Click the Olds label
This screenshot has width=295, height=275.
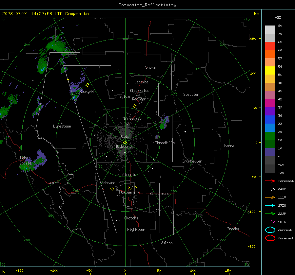click(x=125, y=136)
